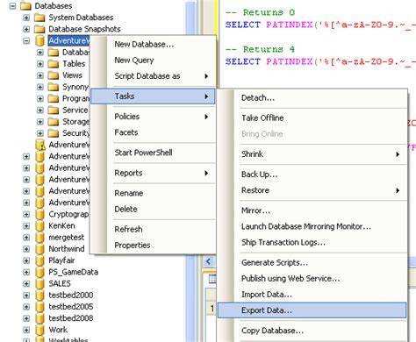416x342 pixels.
Task: Click Export Data... menu entry
Action: [312, 310]
